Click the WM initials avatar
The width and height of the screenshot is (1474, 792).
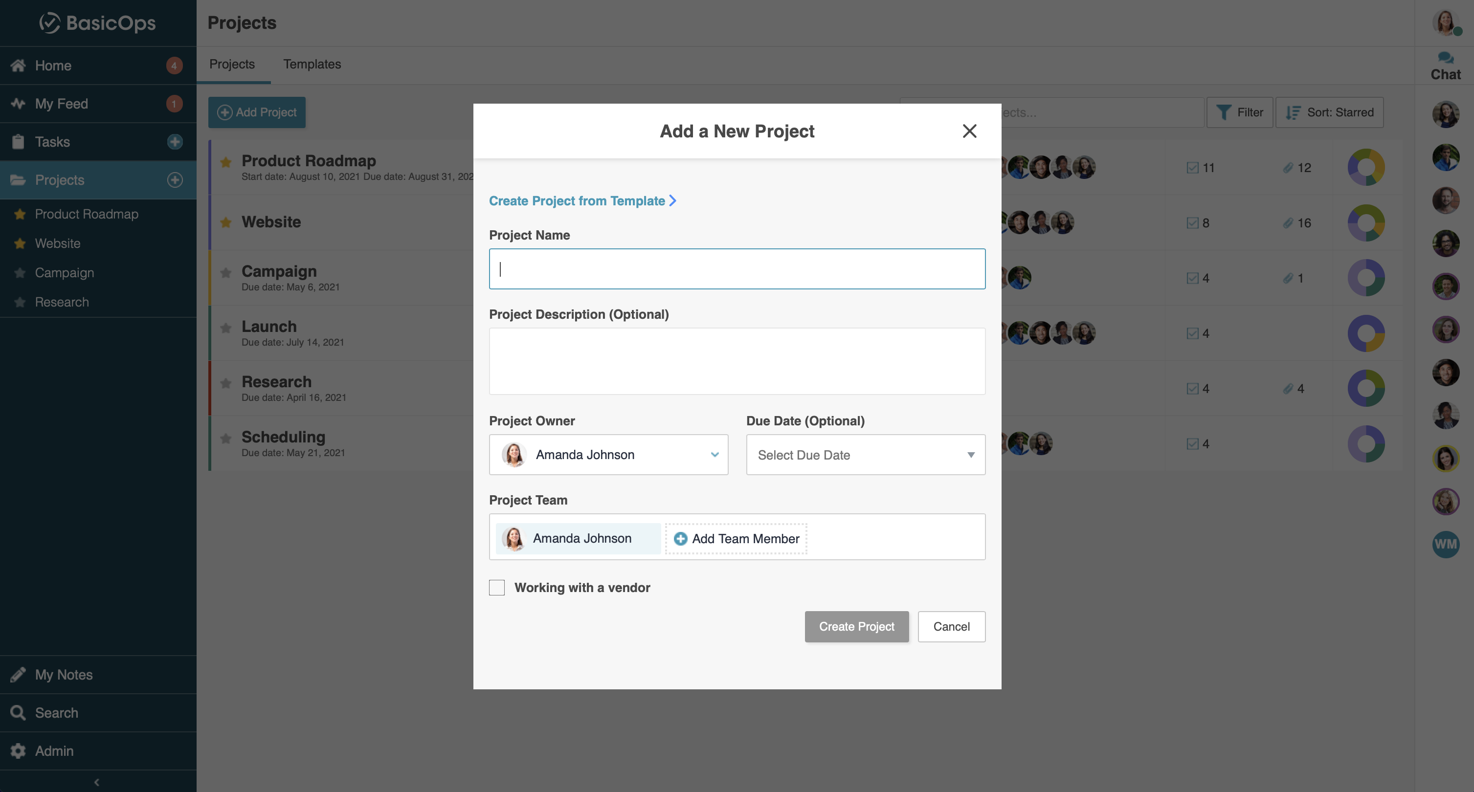(1445, 544)
